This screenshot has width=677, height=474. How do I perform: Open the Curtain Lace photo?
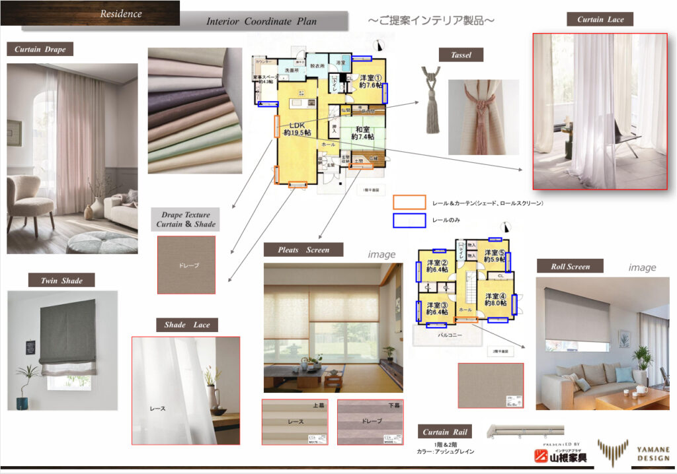(x=600, y=111)
